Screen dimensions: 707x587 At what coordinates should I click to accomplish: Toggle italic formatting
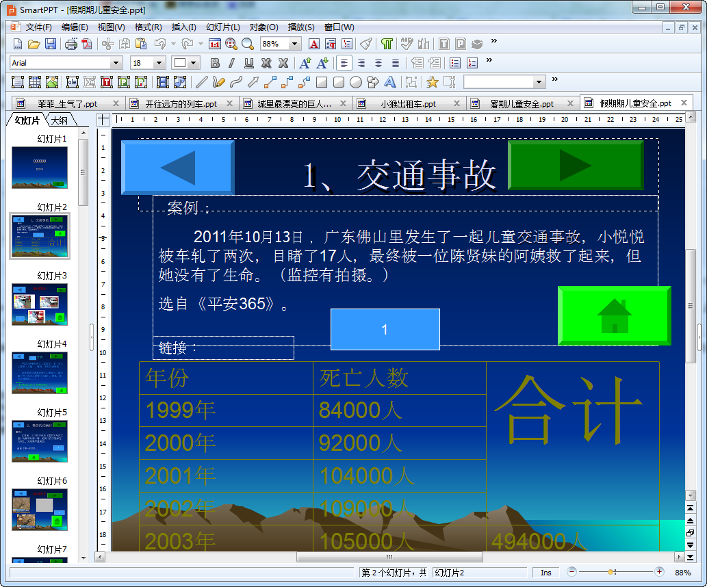[x=232, y=63]
